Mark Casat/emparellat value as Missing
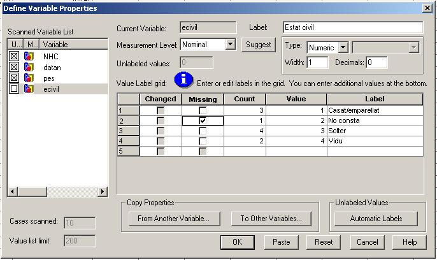437x260 pixels. pyautogui.click(x=203, y=110)
